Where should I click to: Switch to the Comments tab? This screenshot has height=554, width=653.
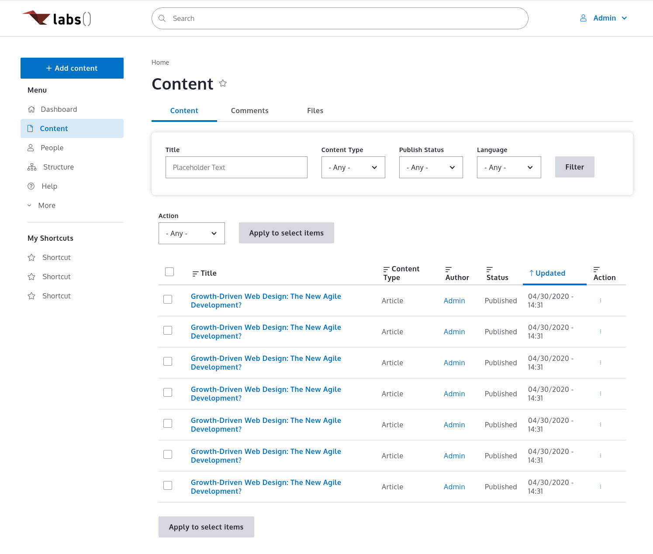[250, 111]
